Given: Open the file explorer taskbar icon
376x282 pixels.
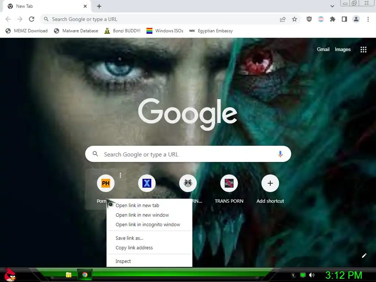Looking at the screenshot, I should tap(69, 275).
